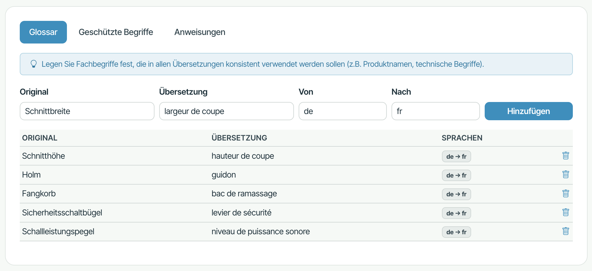The width and height of the screenshot is (592, 271).
Task: Click the Übersetzung field with largeur de coupe
Action: click(226, 111)
